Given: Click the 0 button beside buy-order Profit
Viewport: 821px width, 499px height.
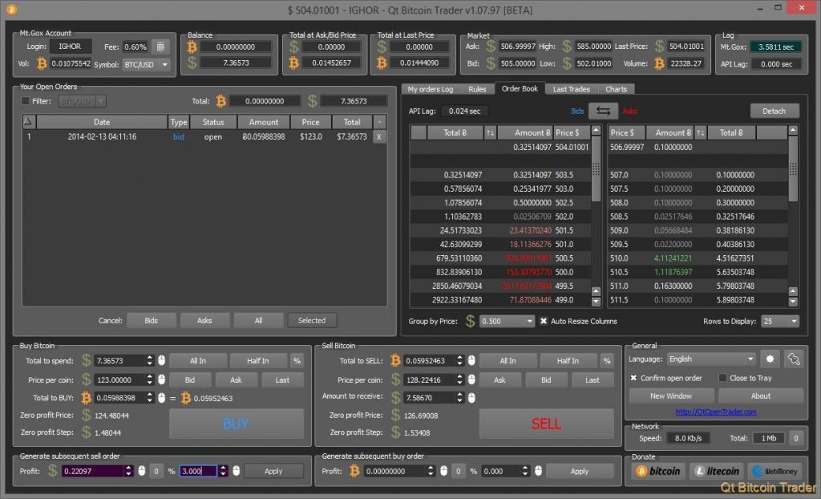Looking at the screenshot, I should [x=458, y=471].
